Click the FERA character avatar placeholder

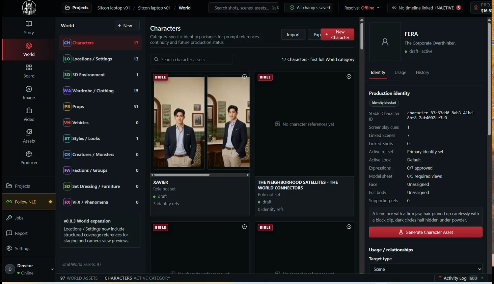pyautogui.click(x=385, y=42)
